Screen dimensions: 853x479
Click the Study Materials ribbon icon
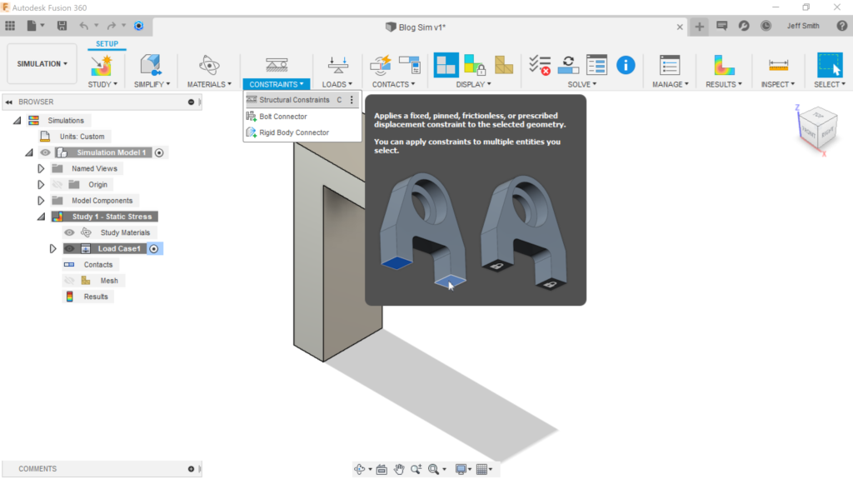coord(209,65)
